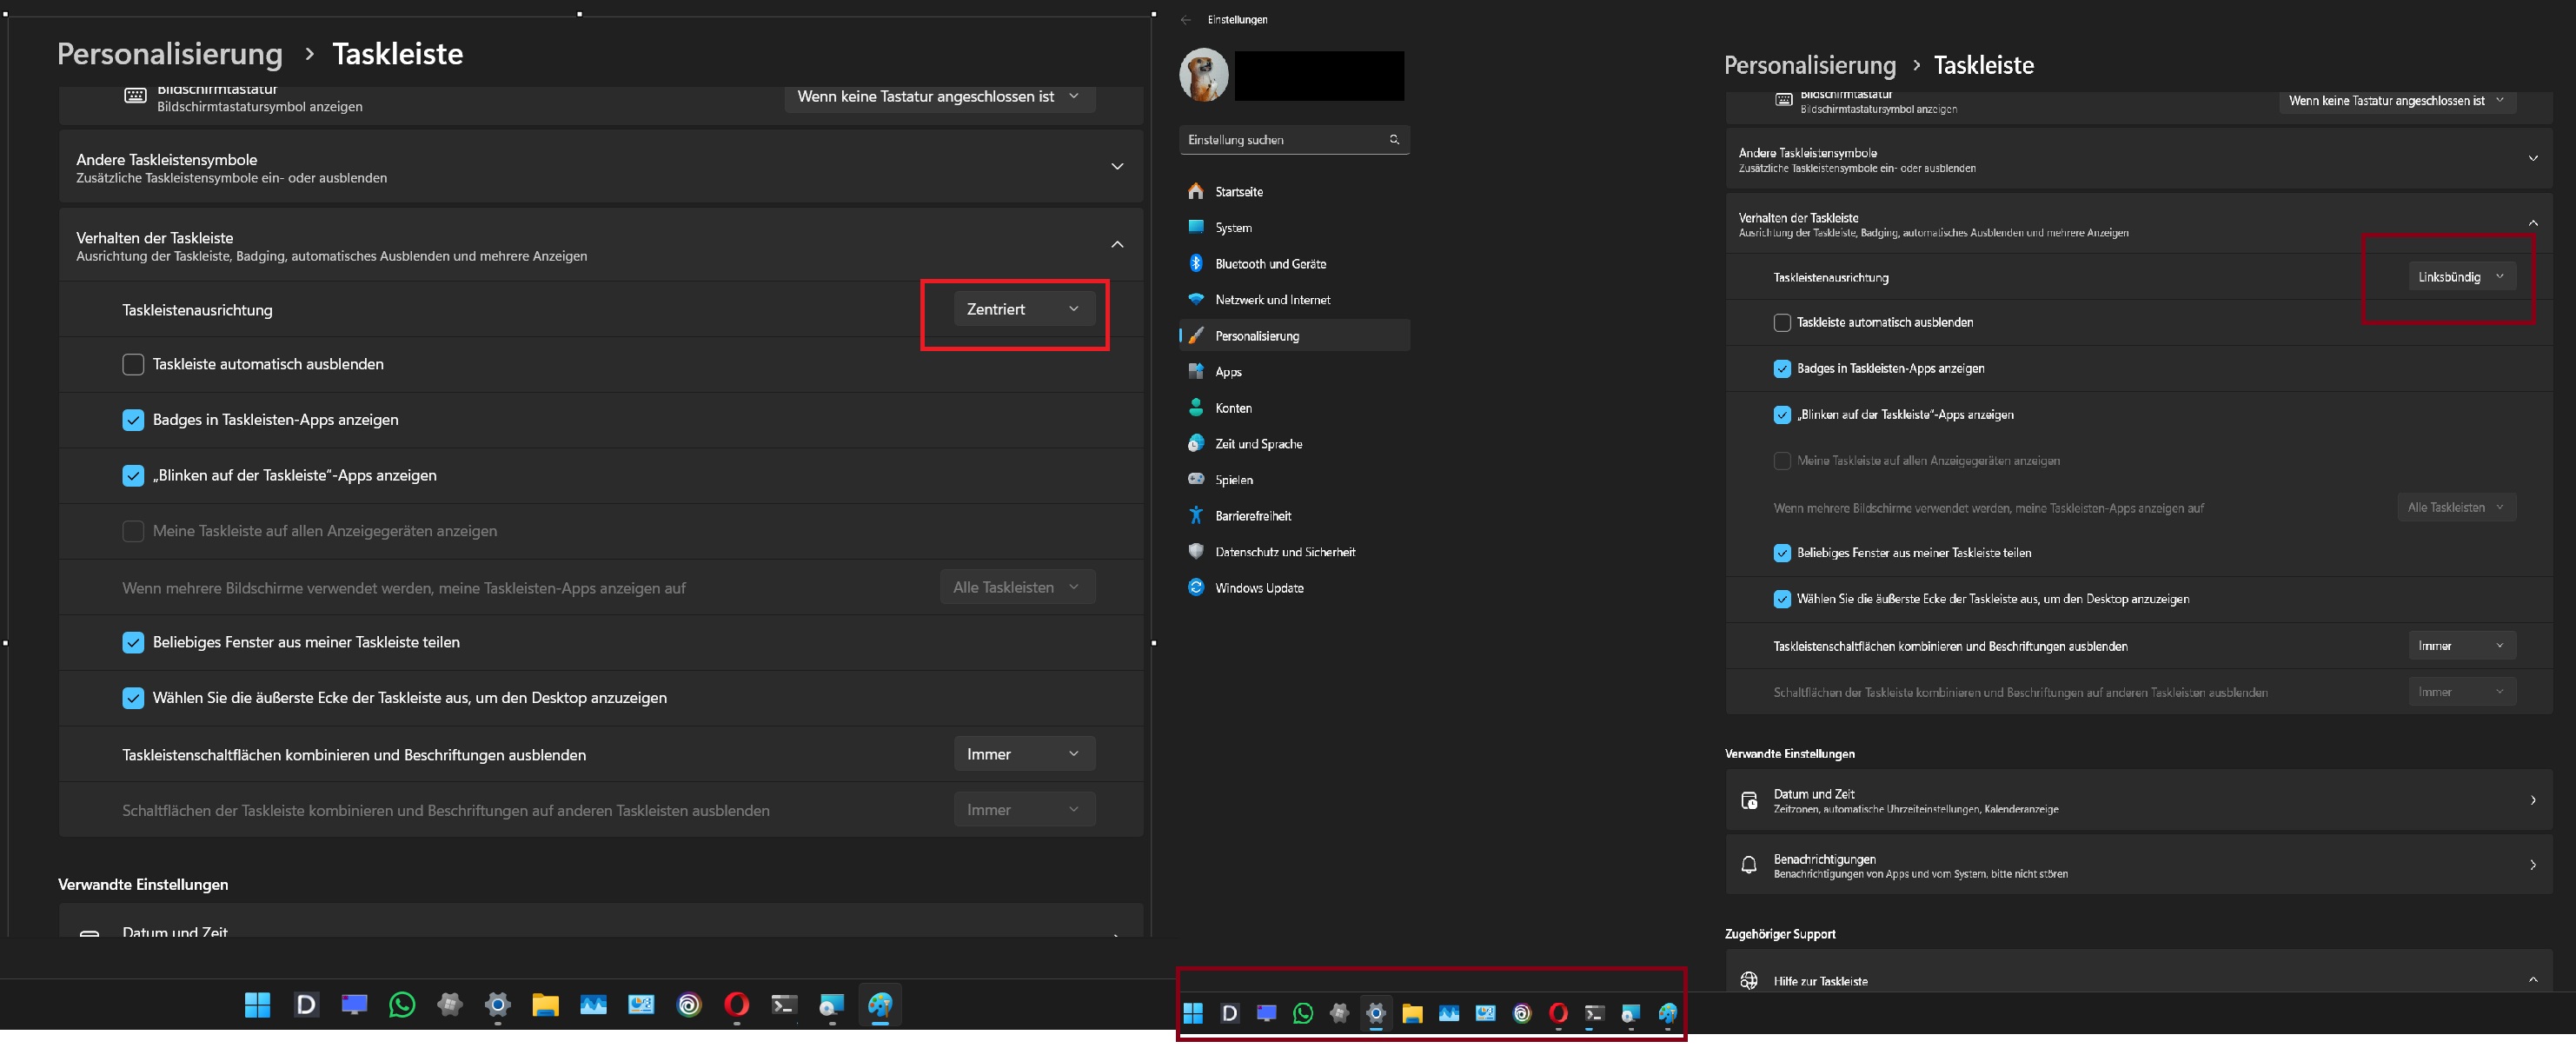Click WhatsApp icon in the left-aligned taskbar

pos(1302,1014)
